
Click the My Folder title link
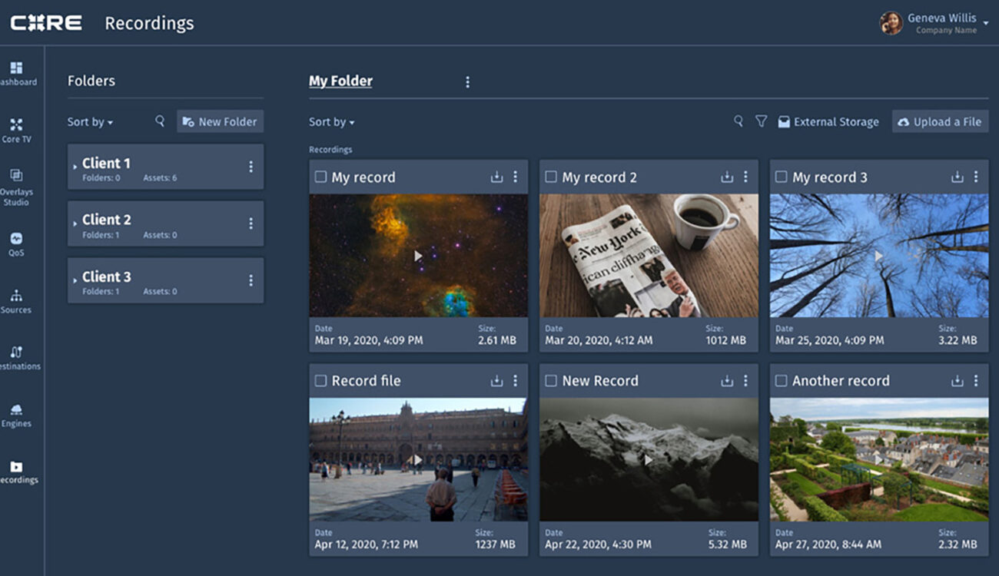(340, 81)
